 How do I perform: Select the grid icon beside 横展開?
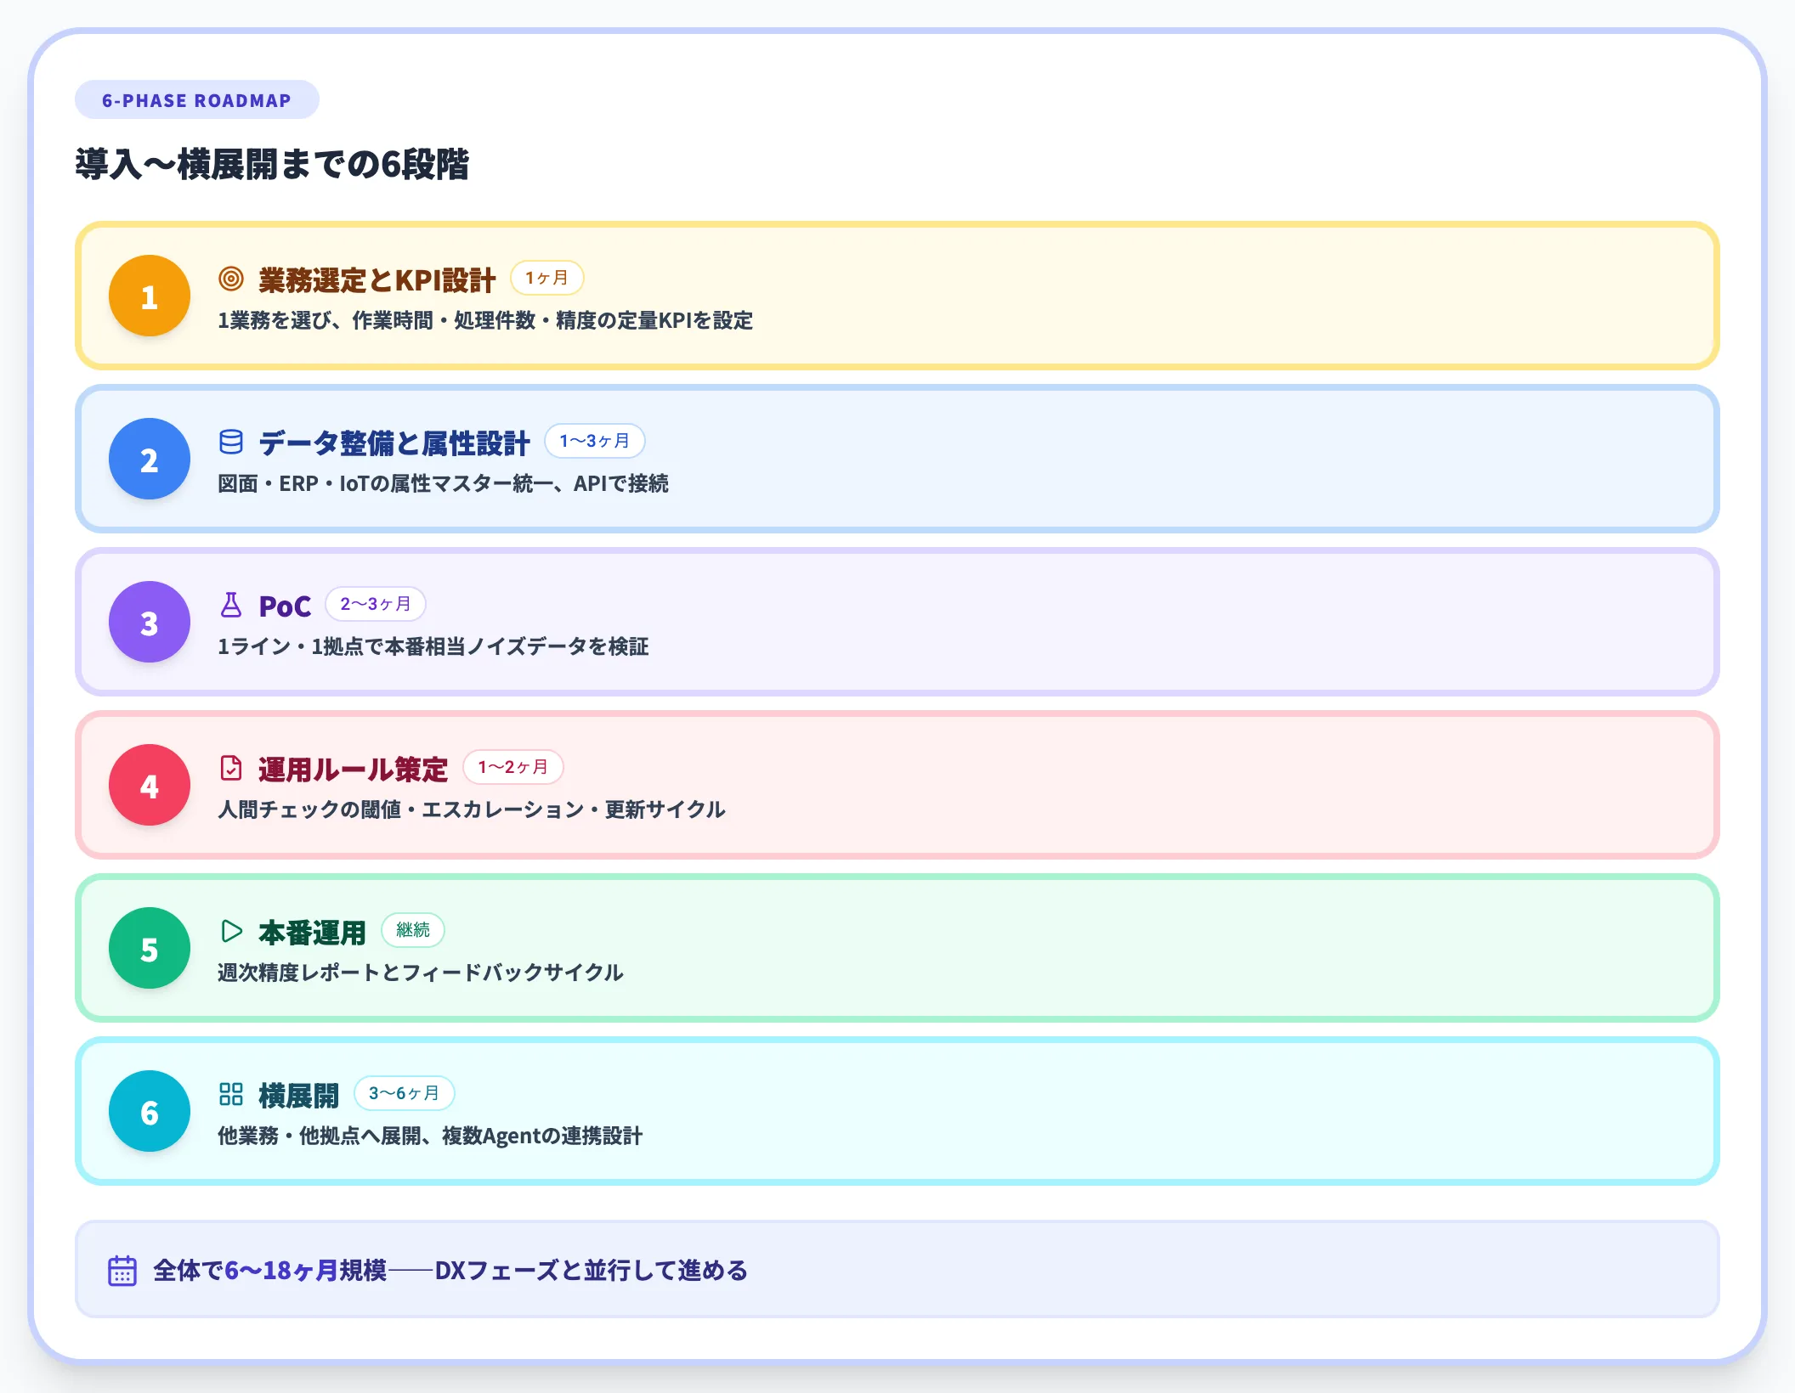pos(230,1094)
